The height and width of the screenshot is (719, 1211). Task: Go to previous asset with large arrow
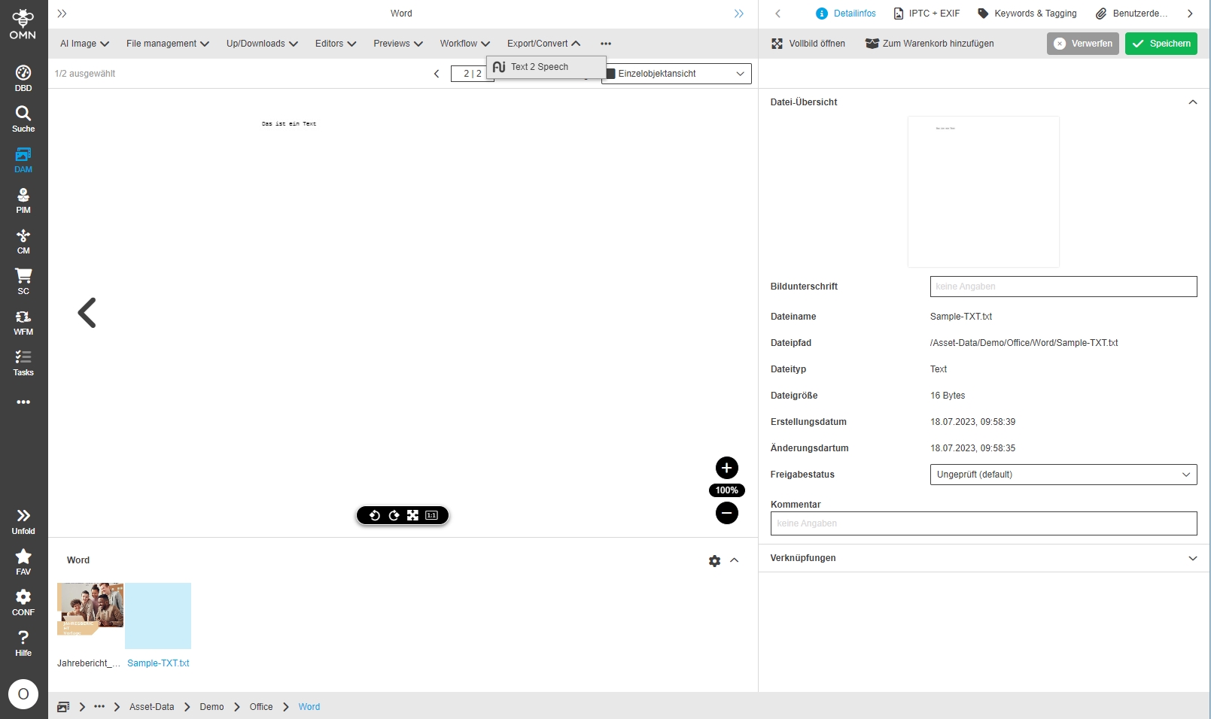point(87,313)
